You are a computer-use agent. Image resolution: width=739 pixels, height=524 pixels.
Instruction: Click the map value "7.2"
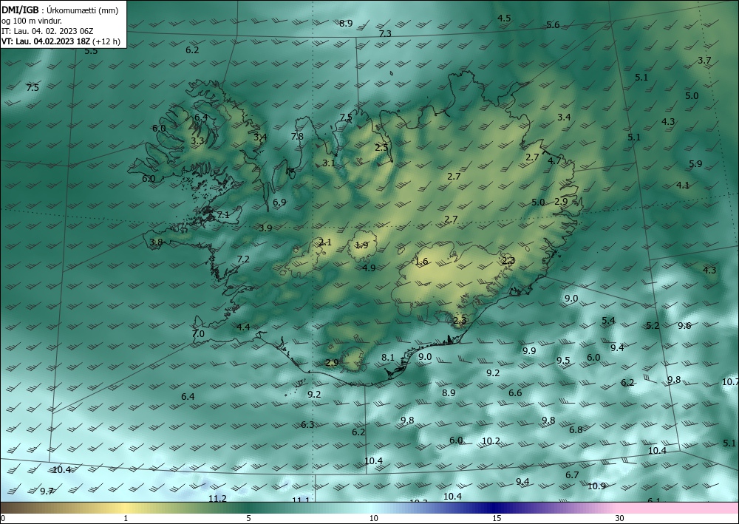point(243,259)
